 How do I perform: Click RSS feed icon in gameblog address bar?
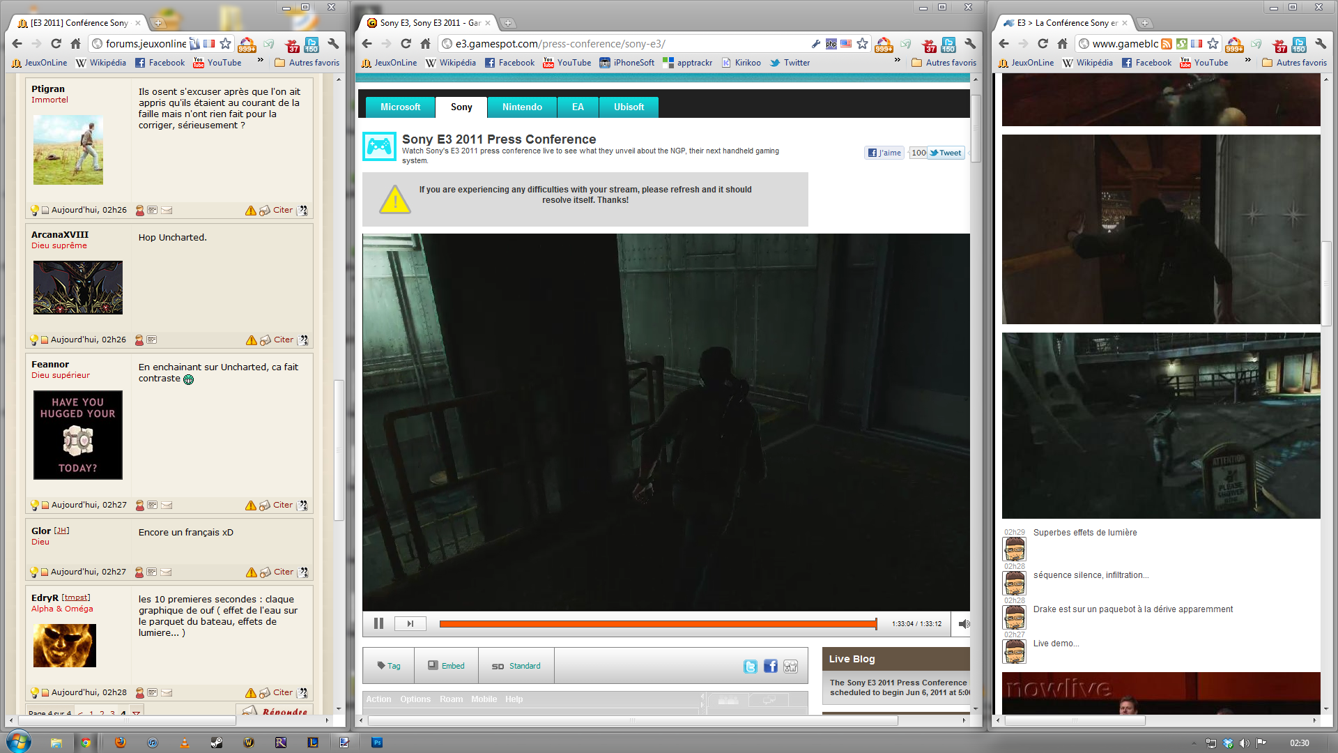click(x=1166, y=43)
